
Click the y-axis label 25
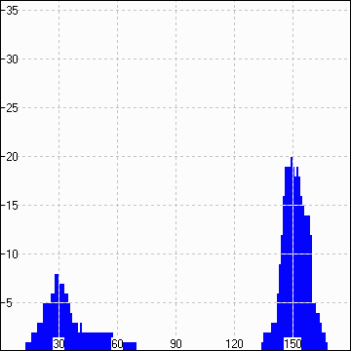coord(13,108)
